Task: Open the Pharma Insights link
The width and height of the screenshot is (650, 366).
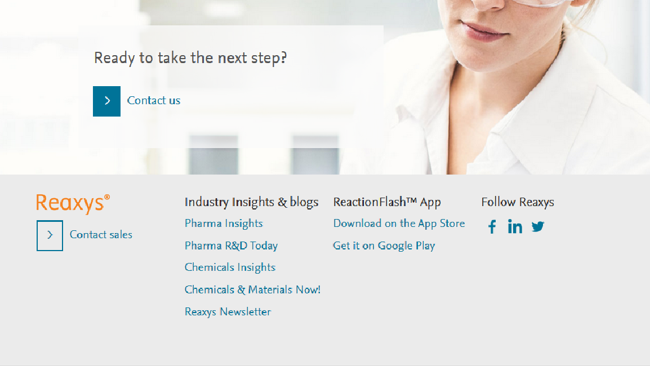Action: (224, 224)
